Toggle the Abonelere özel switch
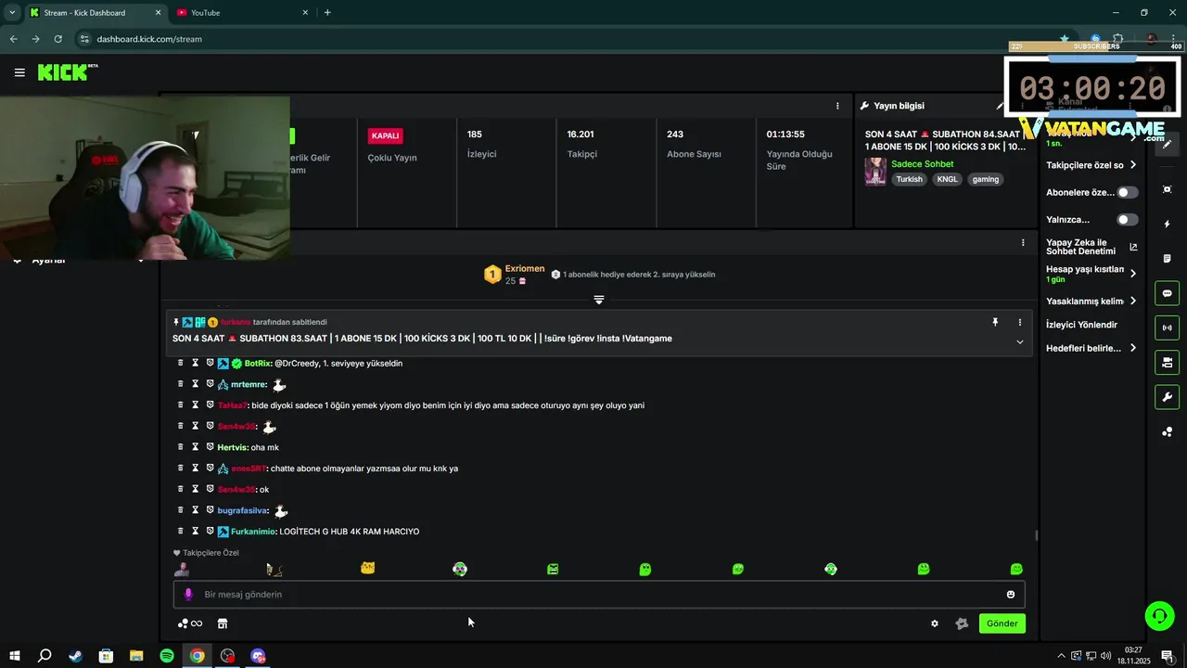The height and width of the screenshot is (668, 1187). click(1128, 192)
